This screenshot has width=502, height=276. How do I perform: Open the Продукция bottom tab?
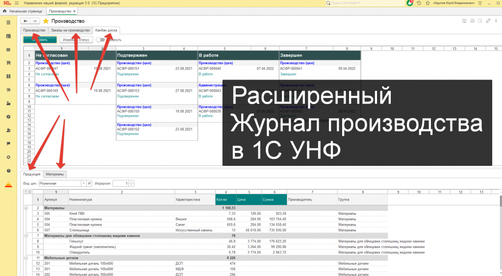click(x=32, y=174)
